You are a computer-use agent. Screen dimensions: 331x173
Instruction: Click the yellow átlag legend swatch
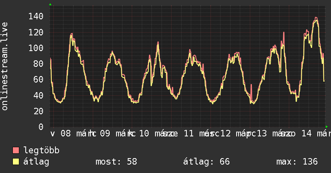16,162
